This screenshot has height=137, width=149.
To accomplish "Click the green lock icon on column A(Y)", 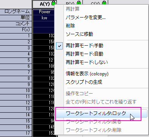I will (x=53, y=3).
